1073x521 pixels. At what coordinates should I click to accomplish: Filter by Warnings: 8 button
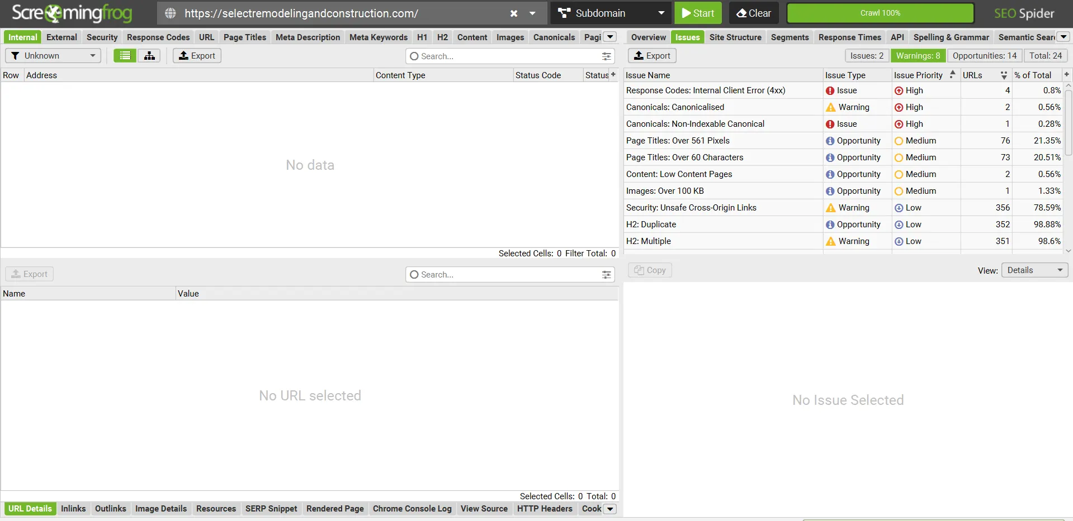918,56
